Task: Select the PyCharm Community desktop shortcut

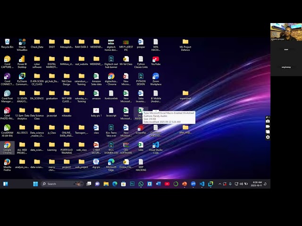Action: coord(22,76)
